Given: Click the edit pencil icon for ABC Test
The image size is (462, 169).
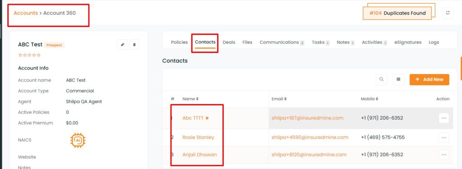Looking at the screenshot, I should coord(123,45).
